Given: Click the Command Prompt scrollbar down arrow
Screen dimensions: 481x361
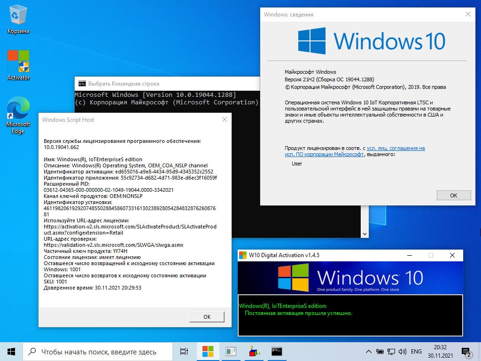Looking at the screenshot, I should (365, 234).
